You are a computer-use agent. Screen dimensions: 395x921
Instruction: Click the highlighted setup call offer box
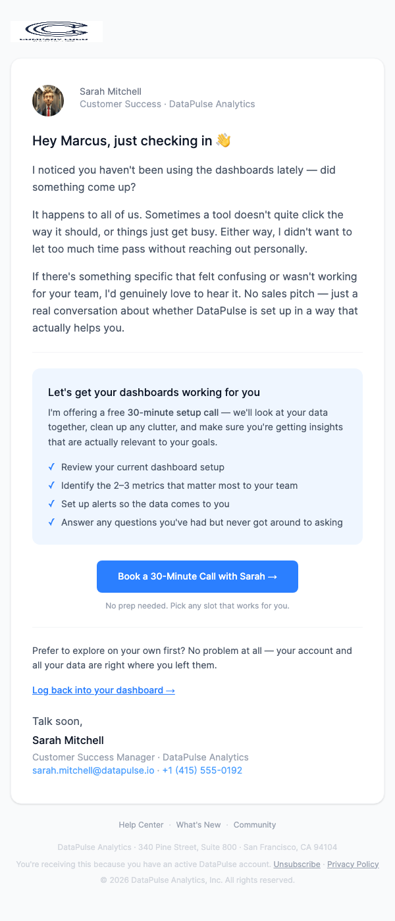[197, 457]
